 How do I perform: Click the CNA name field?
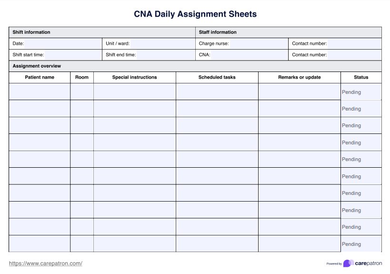pos(249,55)
